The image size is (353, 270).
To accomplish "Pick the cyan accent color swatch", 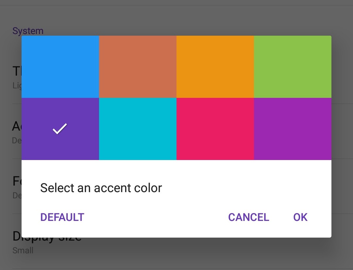I will [138, 129].
